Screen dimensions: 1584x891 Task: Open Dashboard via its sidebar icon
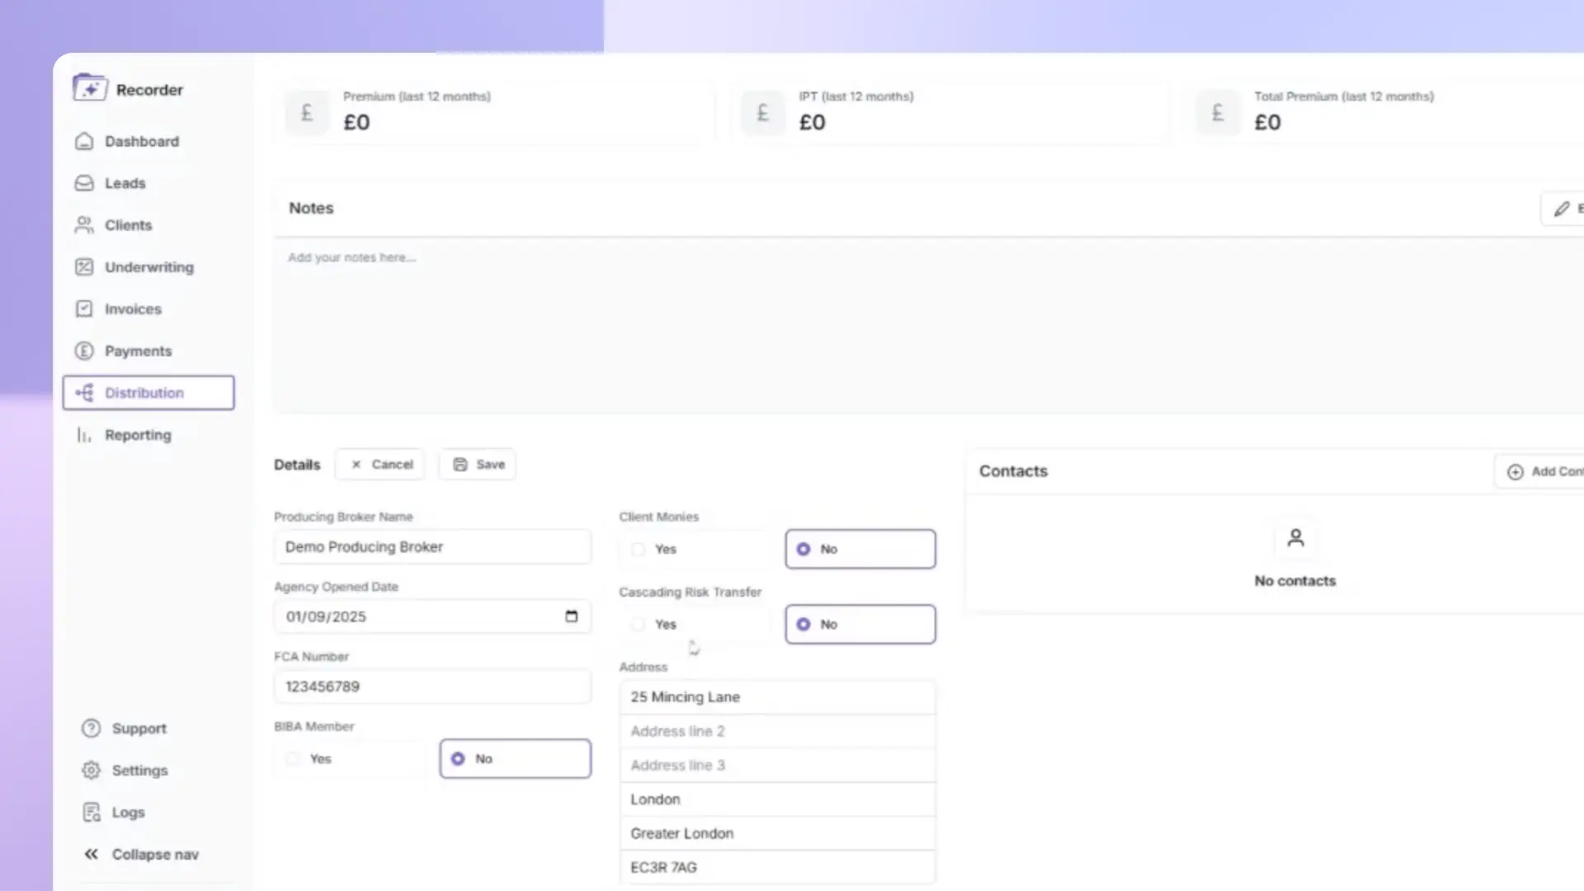pos(84,141)
